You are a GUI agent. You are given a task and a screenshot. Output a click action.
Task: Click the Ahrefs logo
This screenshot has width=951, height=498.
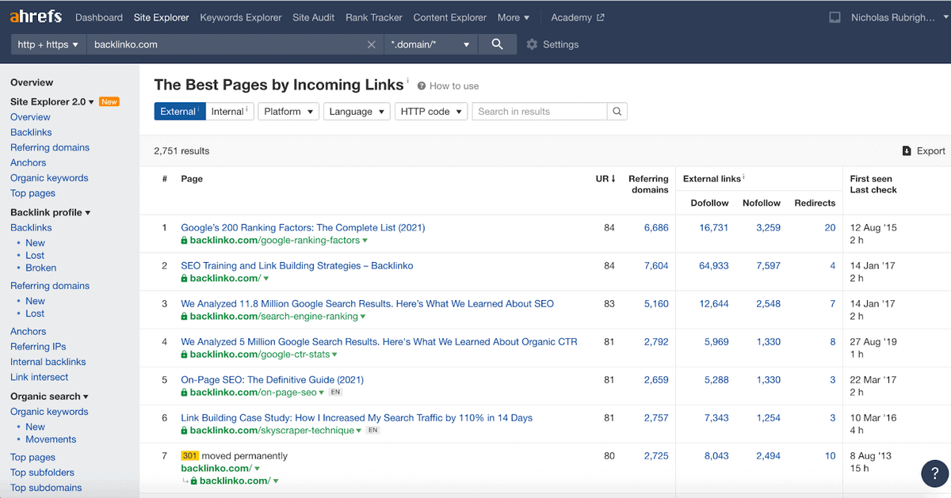(36, 17)
